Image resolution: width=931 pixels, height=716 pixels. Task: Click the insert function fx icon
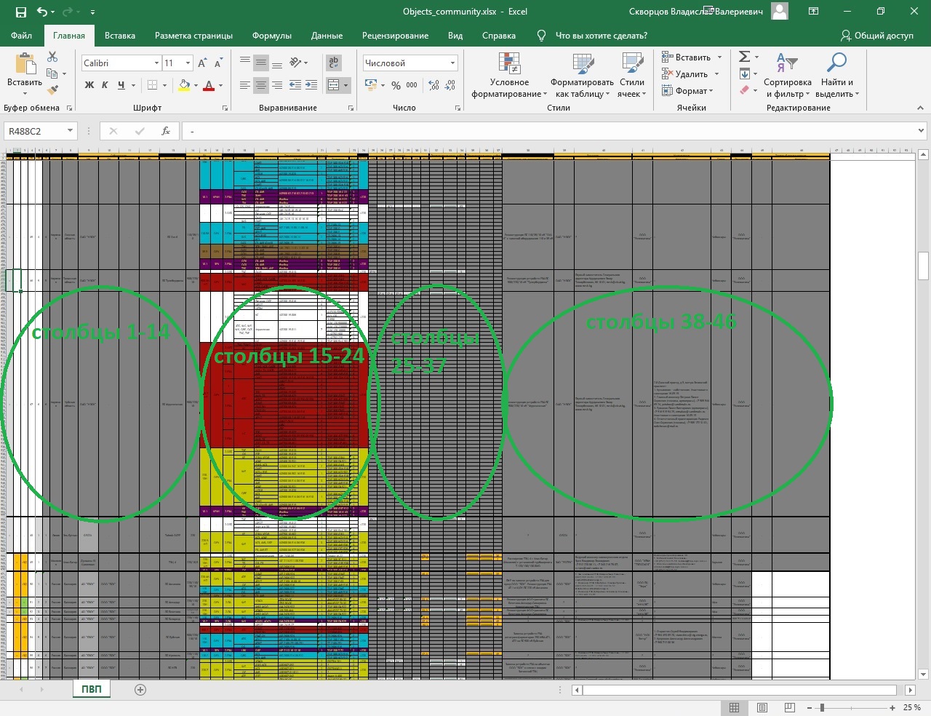(166, 131)
